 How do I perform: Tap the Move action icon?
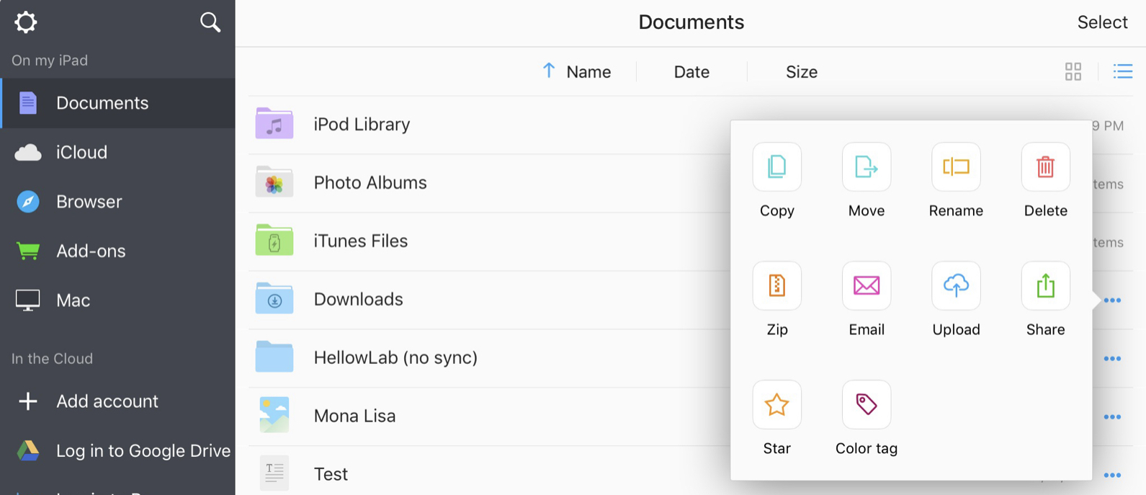tap(866, 167)
